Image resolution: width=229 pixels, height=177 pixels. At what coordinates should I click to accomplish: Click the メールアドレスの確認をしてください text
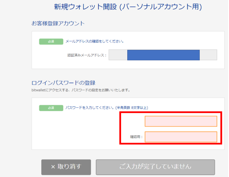(x=95, y=42)
